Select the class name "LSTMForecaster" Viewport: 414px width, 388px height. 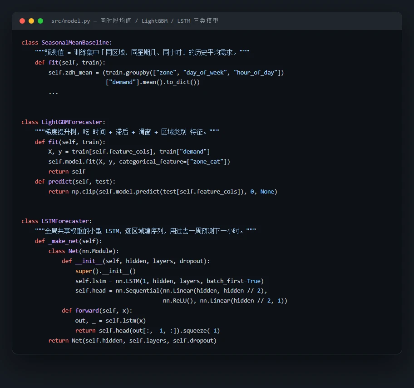click(x=65, y=221)
